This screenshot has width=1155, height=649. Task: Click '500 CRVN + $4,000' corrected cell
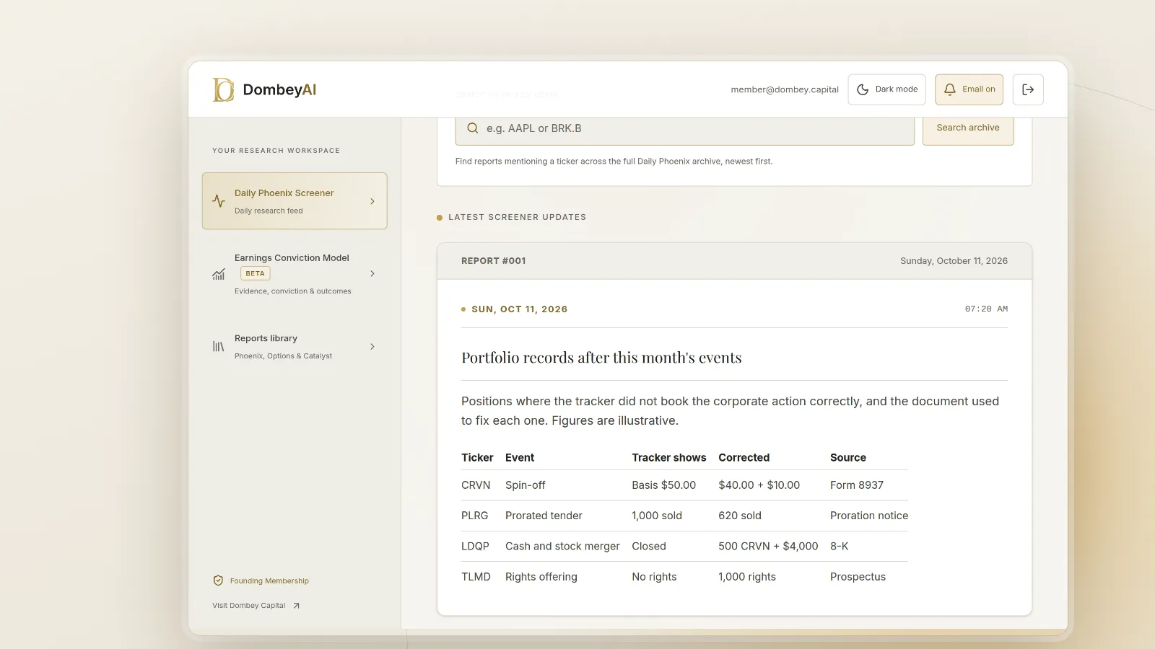(768, 547)
